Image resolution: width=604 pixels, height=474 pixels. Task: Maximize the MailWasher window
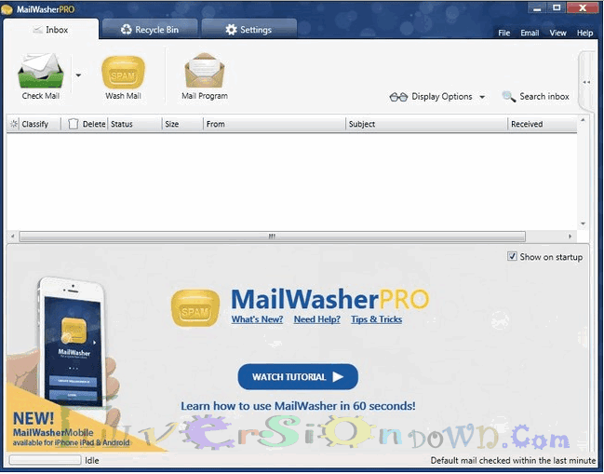pyautogui.click(x=557, y=8)
